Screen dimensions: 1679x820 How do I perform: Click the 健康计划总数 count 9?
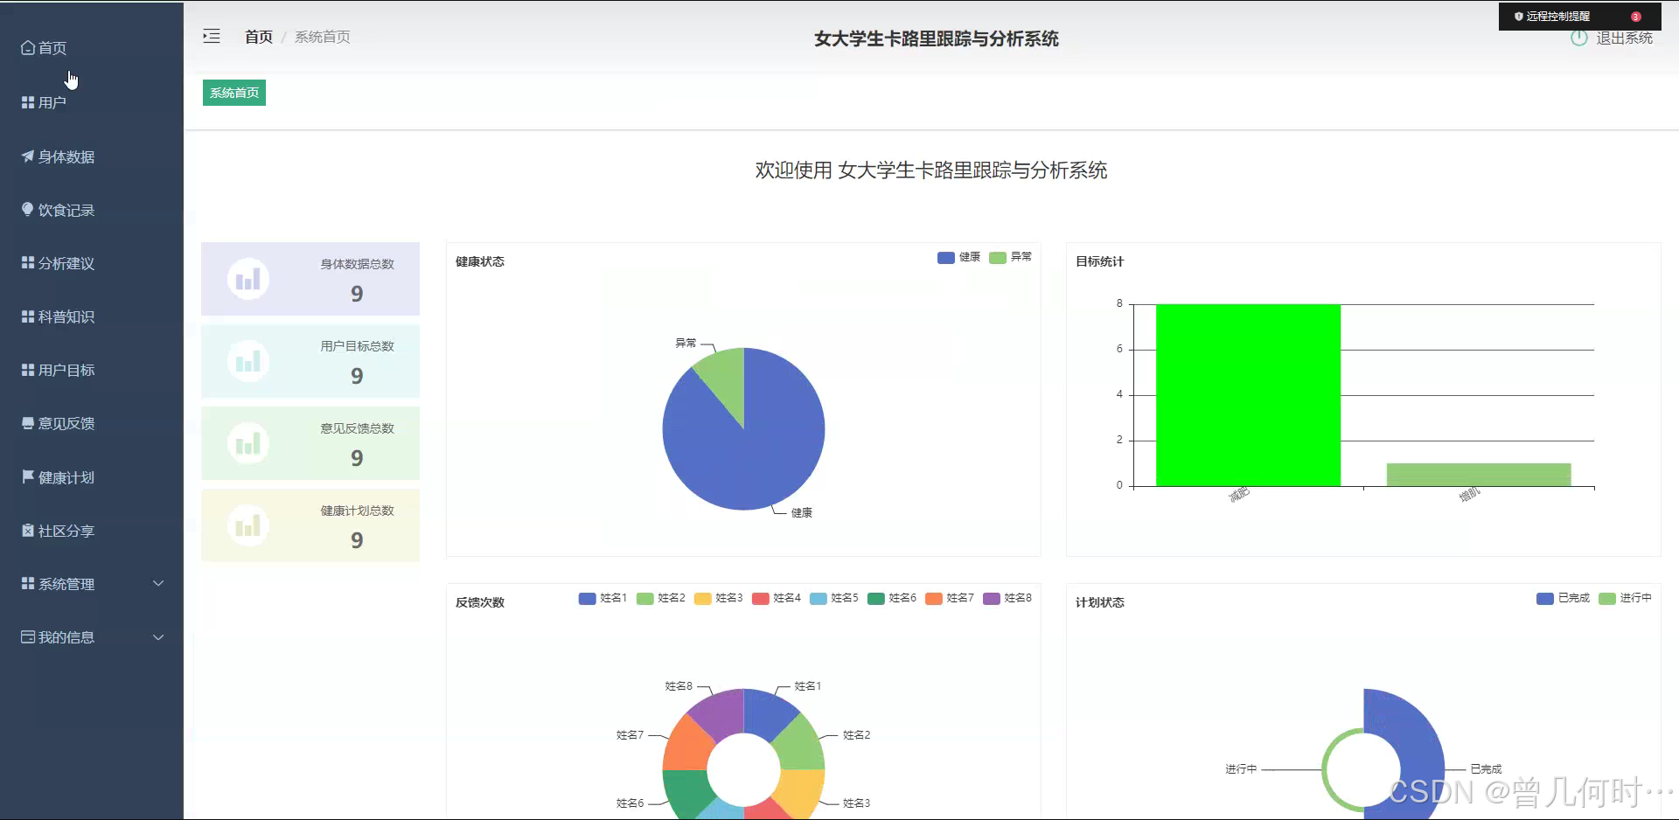tap(357, 540)
